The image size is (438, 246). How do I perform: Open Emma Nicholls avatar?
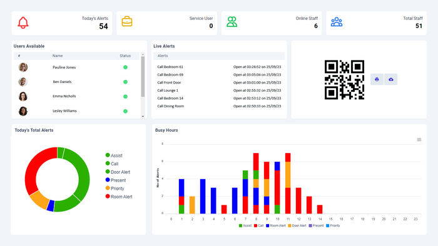point(23,96)
